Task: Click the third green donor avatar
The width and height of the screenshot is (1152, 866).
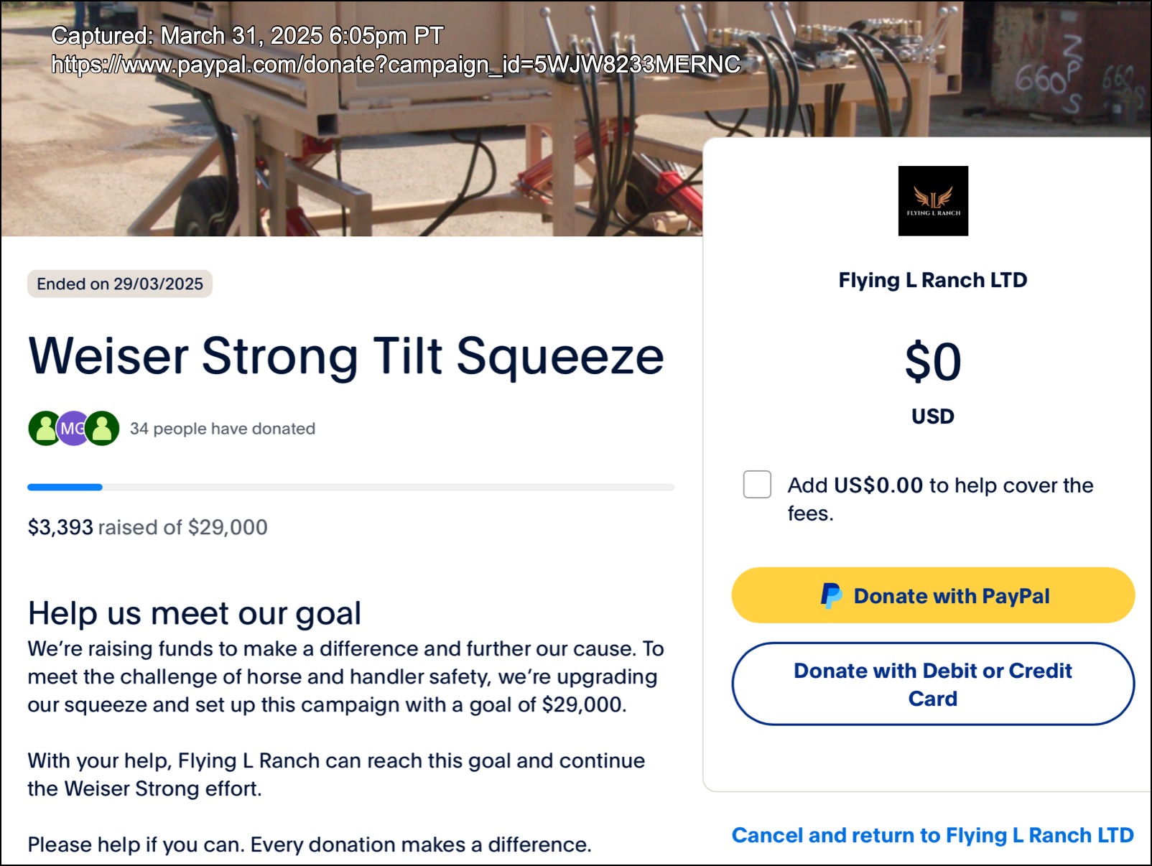Action: pos(103,429)
